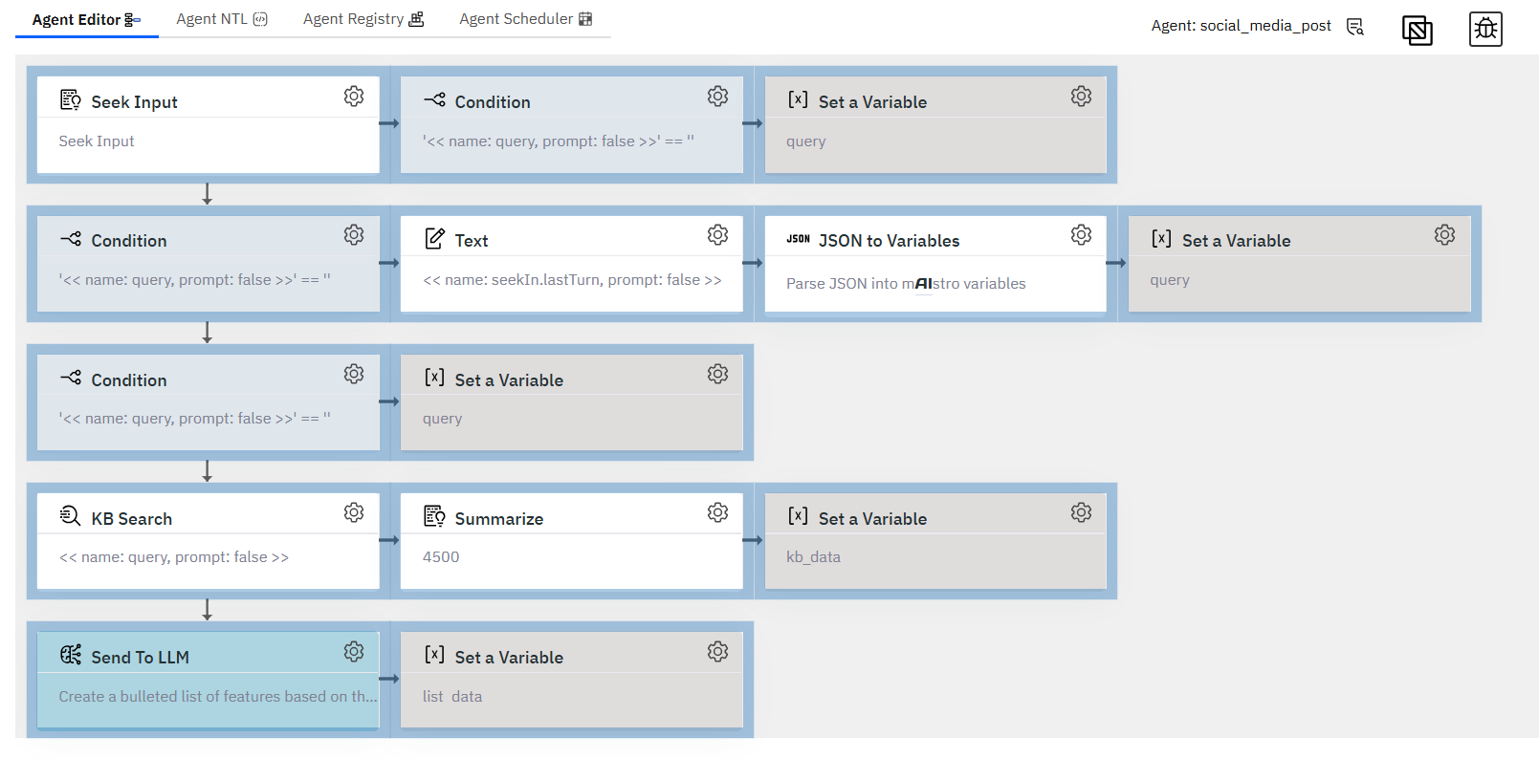Click the agent search icon beside social_media_post

tap(1355, 27)
